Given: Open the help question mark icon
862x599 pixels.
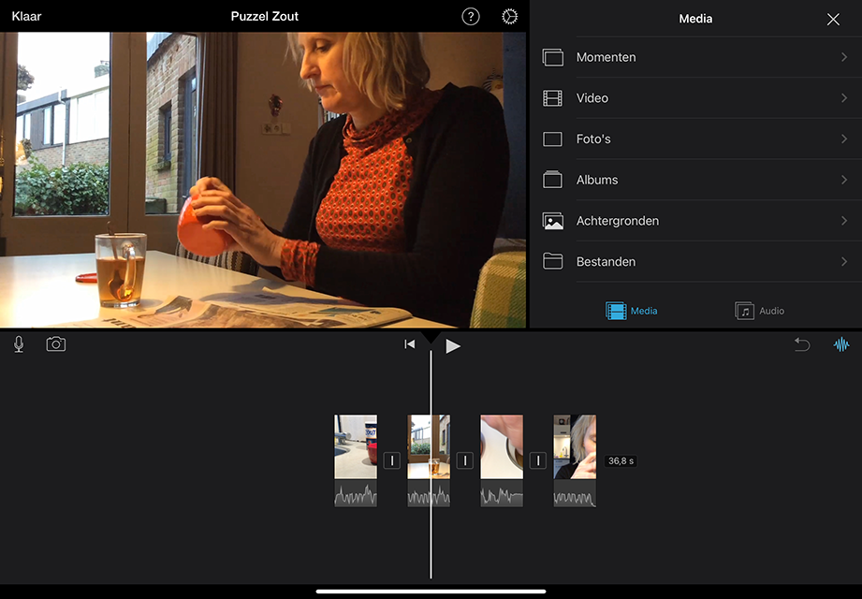Looking at the screenshot, I should (x=471, y=17).
